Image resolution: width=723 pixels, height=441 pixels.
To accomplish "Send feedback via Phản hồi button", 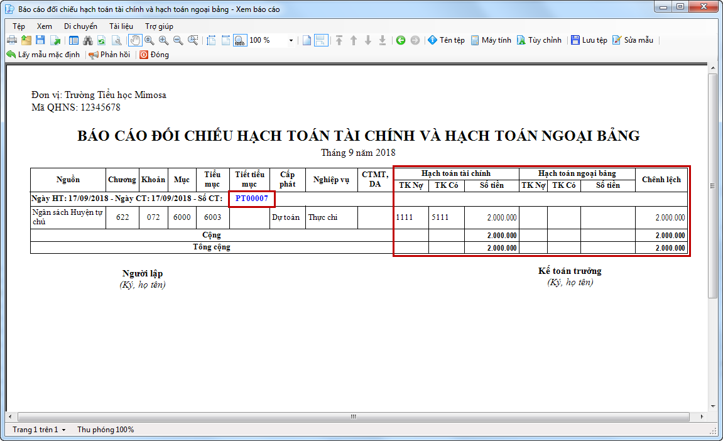I will 110,55.
